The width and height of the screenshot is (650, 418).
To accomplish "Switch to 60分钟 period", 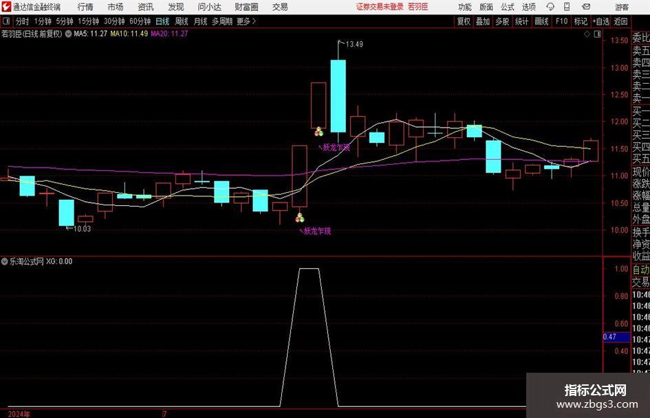I will (x=140, y=21).
